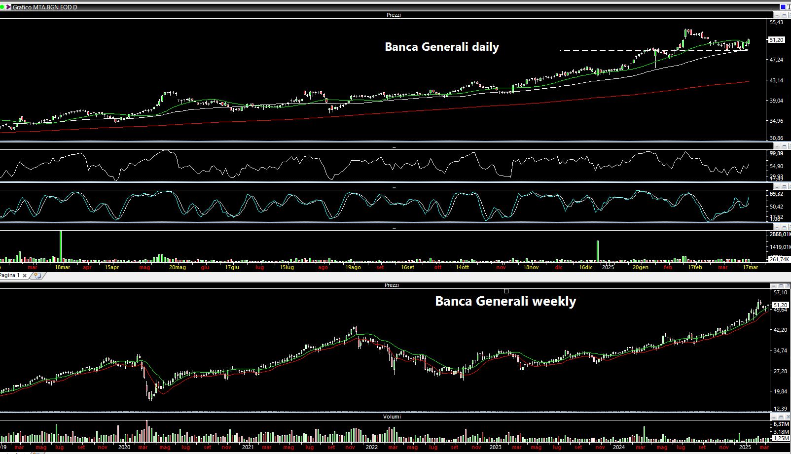Click the 50,42 stochastic scale value
Viewport: 791px width, 454px height.
pos(776,207)
